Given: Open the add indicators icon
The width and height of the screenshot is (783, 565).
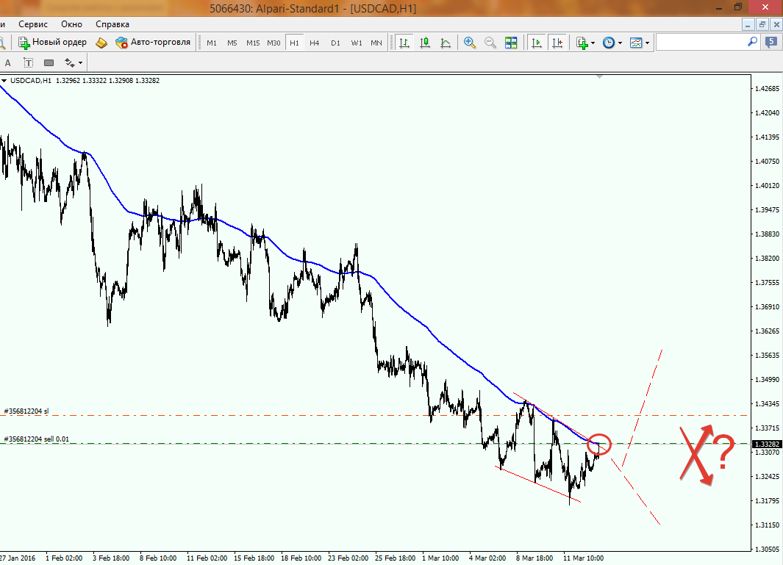Looking at the screenshot, I should tap(582, 43).
